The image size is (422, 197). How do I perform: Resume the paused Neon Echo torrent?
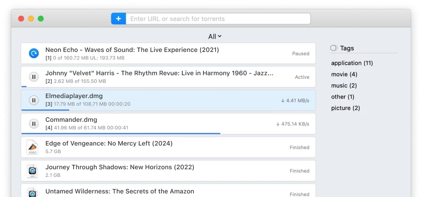tap(34, 54)
